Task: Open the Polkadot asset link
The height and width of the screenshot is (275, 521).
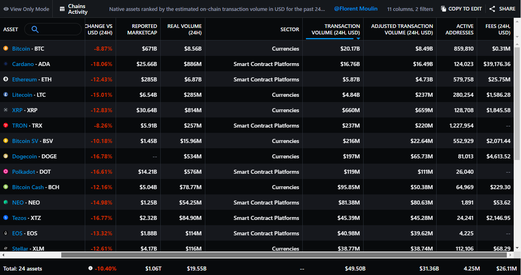Action: click(24, 172)
